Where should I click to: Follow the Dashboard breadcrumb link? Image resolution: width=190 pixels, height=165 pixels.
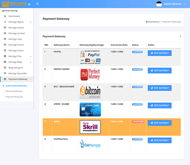pos(154,22)
